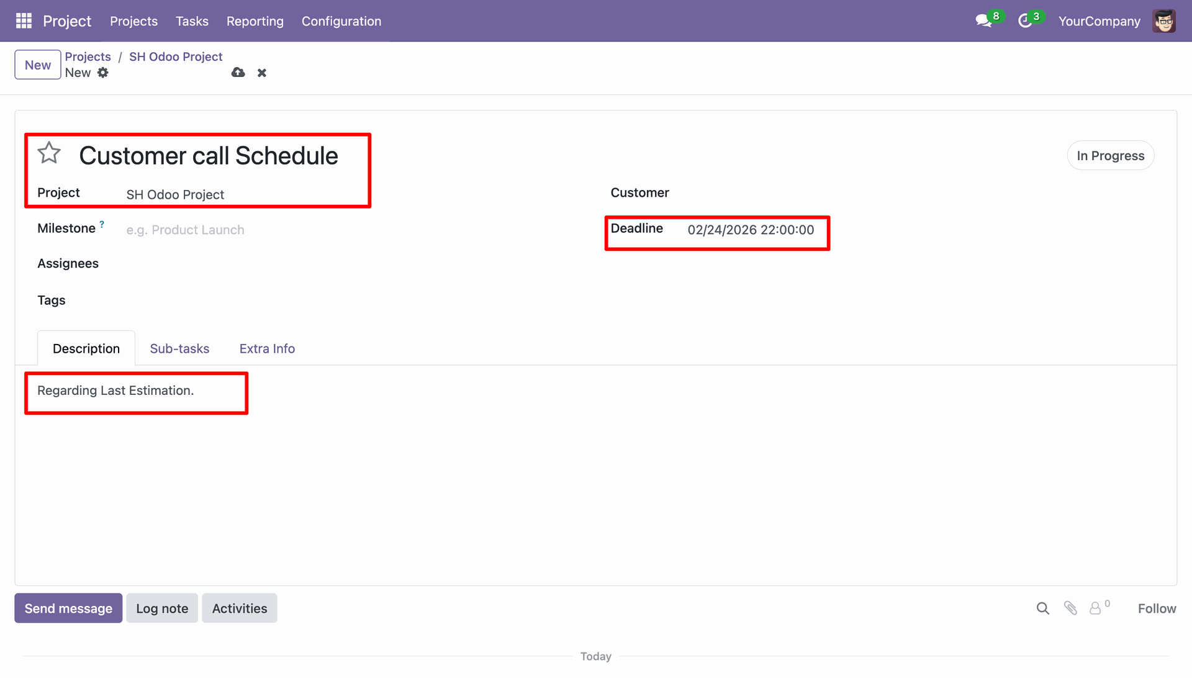Open the followers person icon
This screenshot has width=1192, height=678.
(1099, 607)
